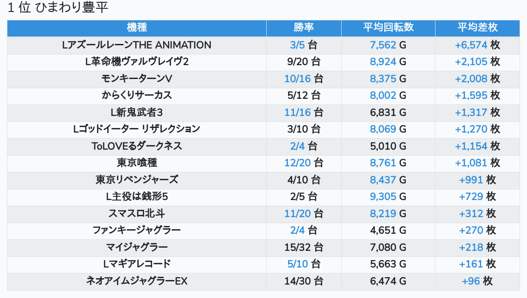Click the 勝率 column header
The image size is (527, 298).
(304, 28)
